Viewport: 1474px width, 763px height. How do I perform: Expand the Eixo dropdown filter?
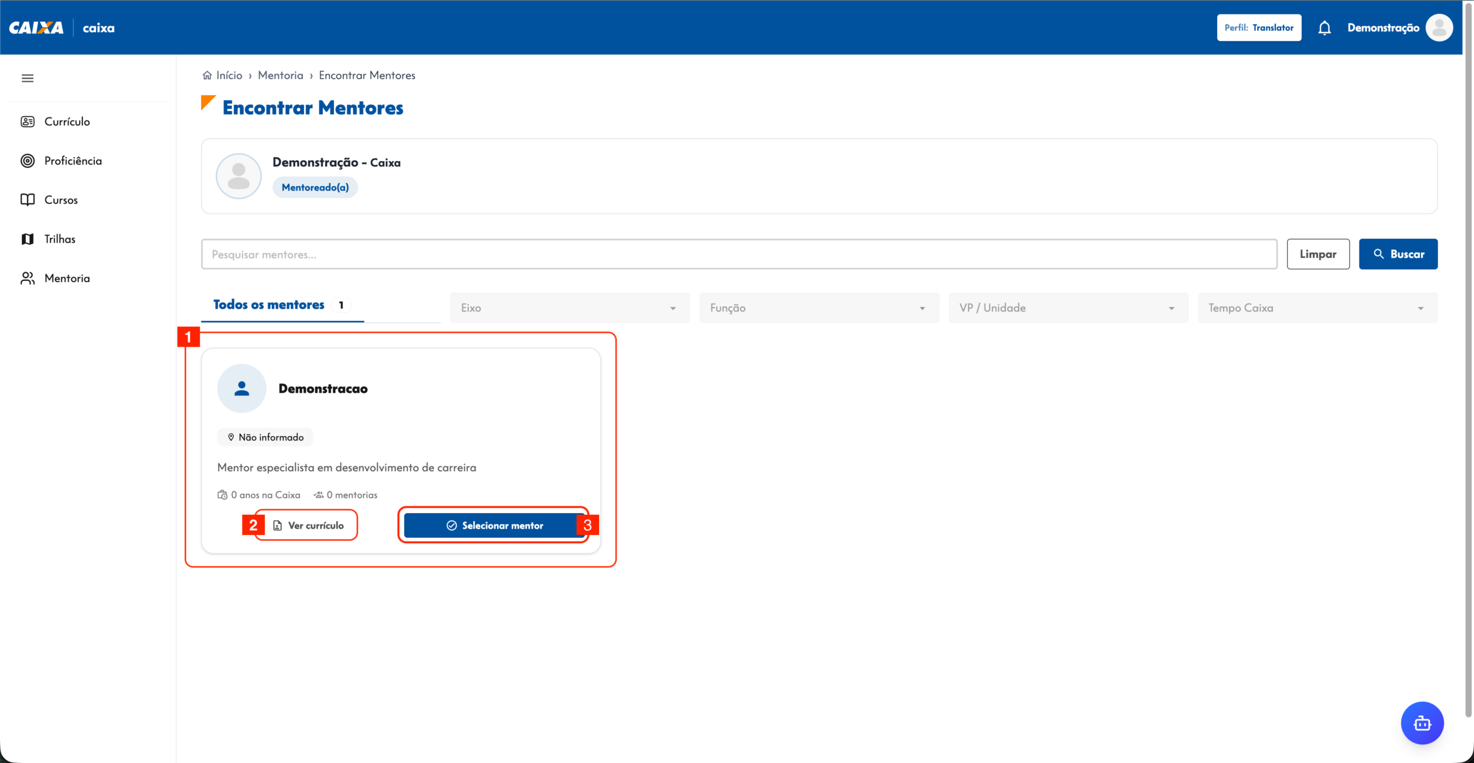click(x=569, y=308)
